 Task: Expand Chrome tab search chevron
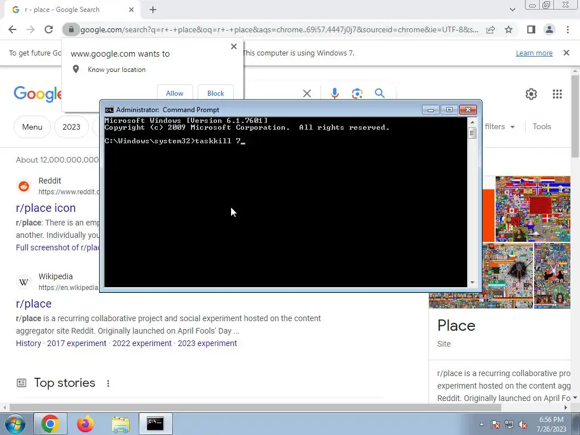512,10
